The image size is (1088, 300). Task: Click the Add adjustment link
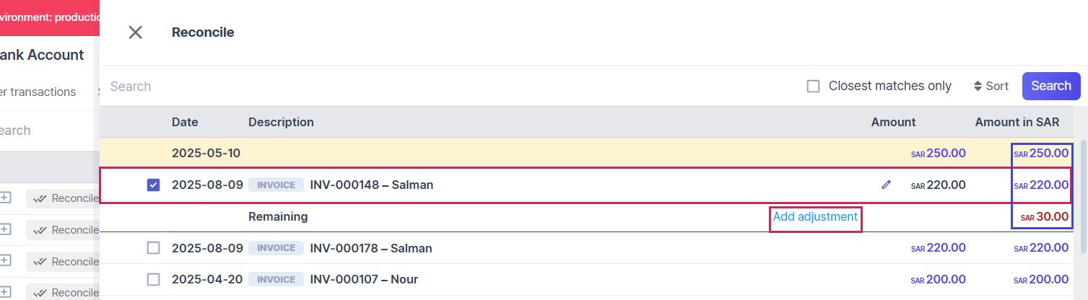tap(815, 216)
